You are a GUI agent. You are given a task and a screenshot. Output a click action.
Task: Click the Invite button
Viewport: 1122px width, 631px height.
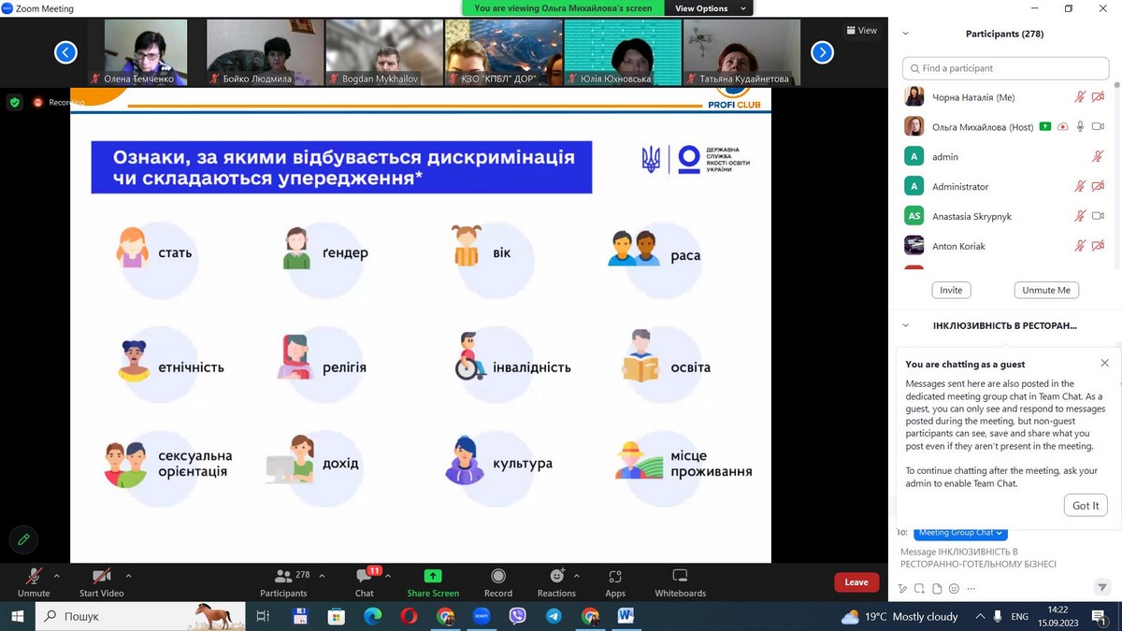coord(951,290)
